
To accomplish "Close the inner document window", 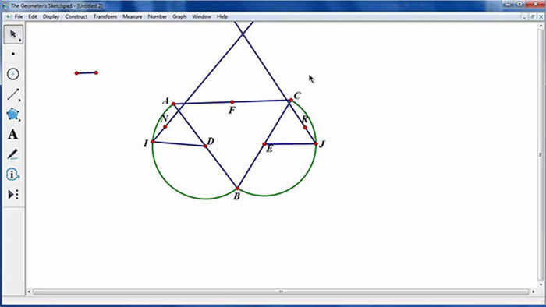I will [541, 16].
